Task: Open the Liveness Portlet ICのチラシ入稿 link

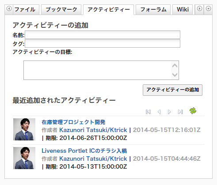Action: coord(84,151)
